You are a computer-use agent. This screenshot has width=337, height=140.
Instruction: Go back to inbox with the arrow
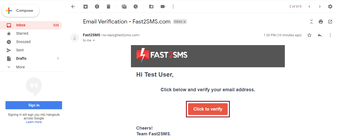click(x=73, y=7)
